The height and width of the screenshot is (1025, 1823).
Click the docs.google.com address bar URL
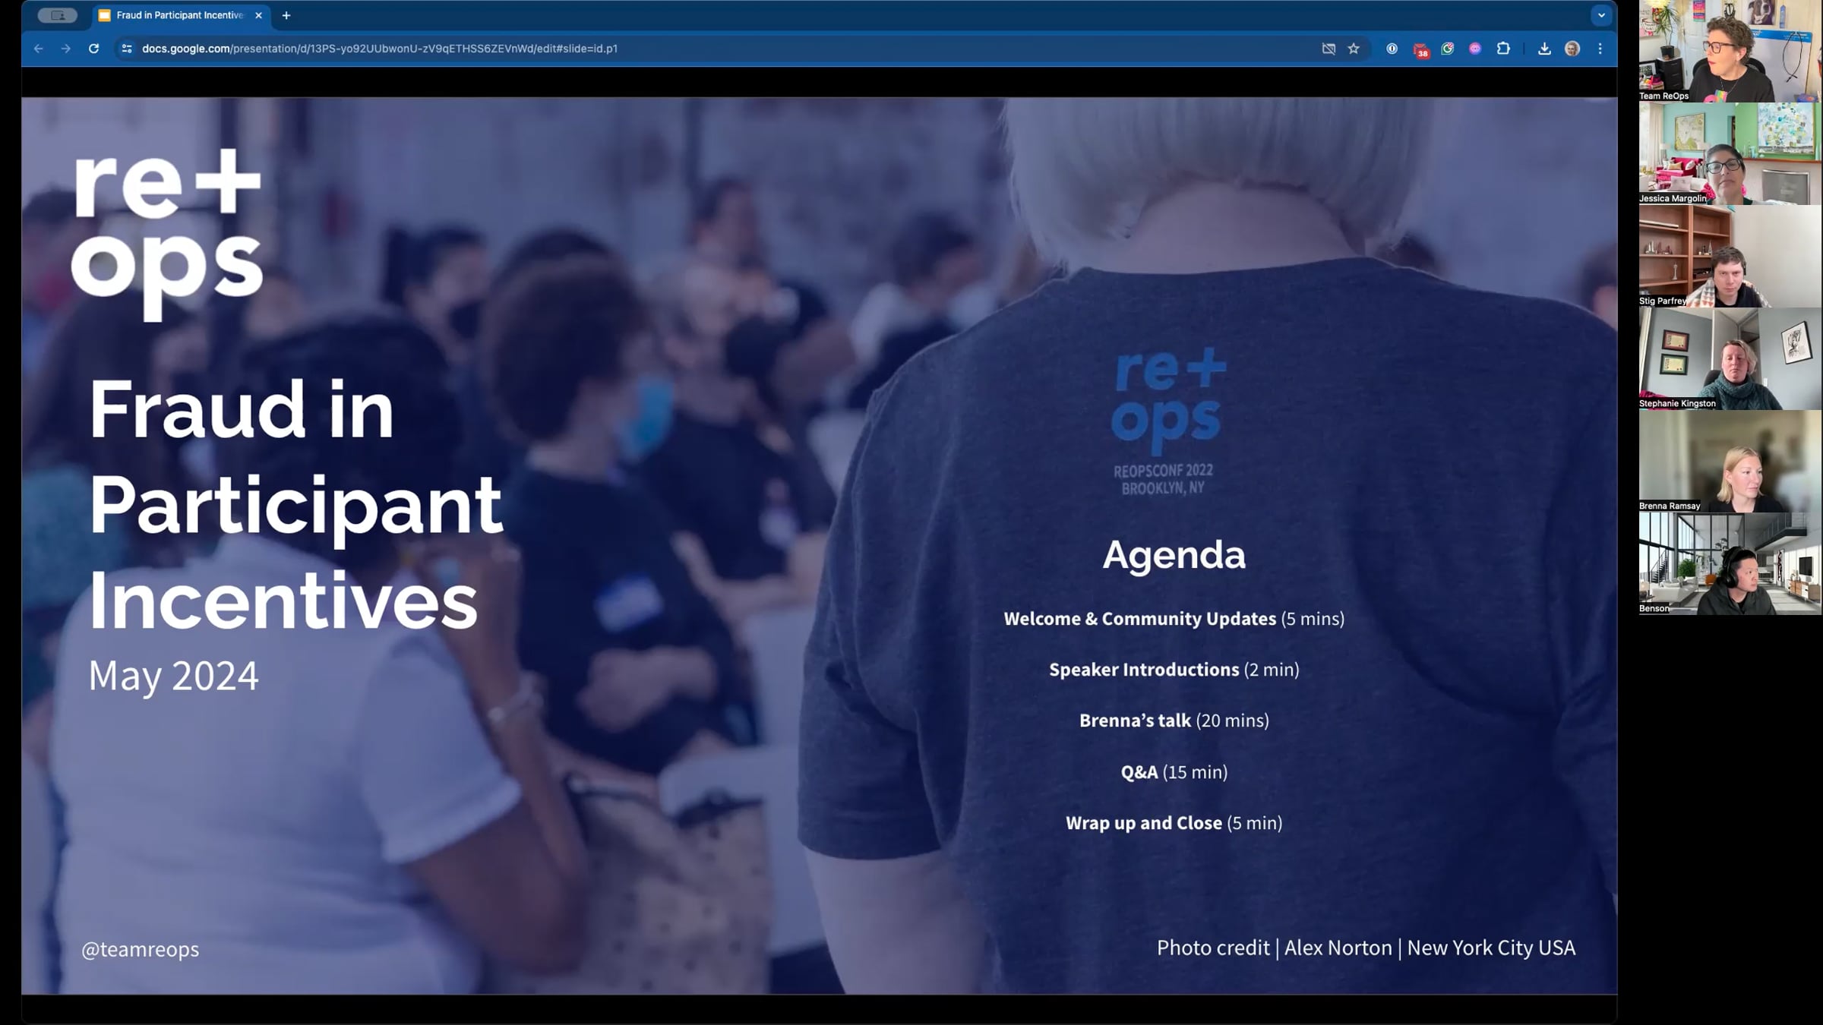pyautogui.click(x=380, y=49)
